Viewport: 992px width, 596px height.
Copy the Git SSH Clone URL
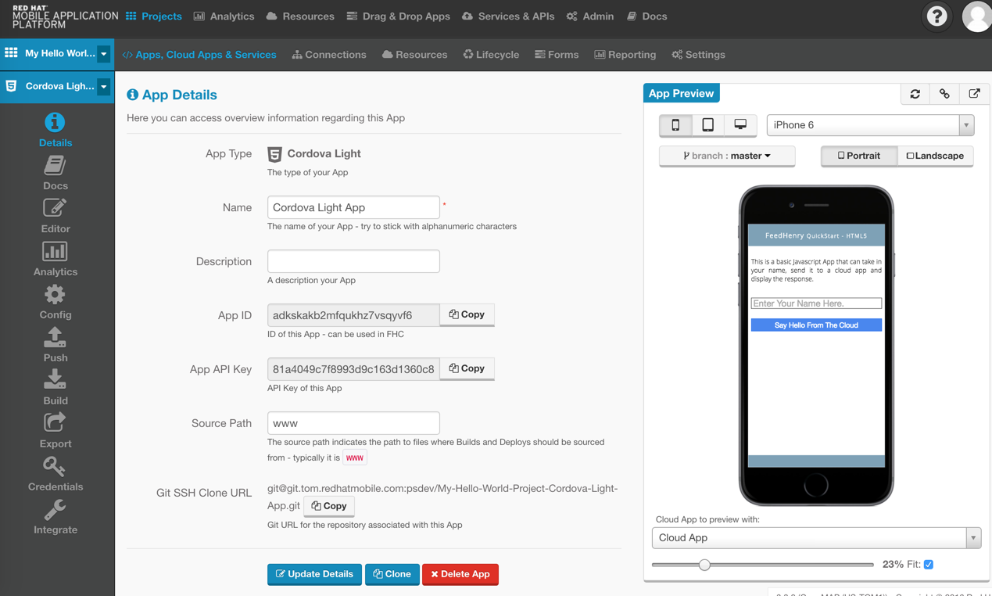pos(329,506)
